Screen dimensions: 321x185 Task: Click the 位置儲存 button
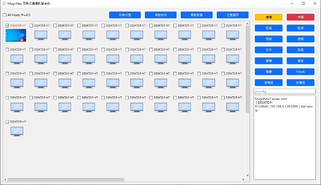[x=232, y=15]
